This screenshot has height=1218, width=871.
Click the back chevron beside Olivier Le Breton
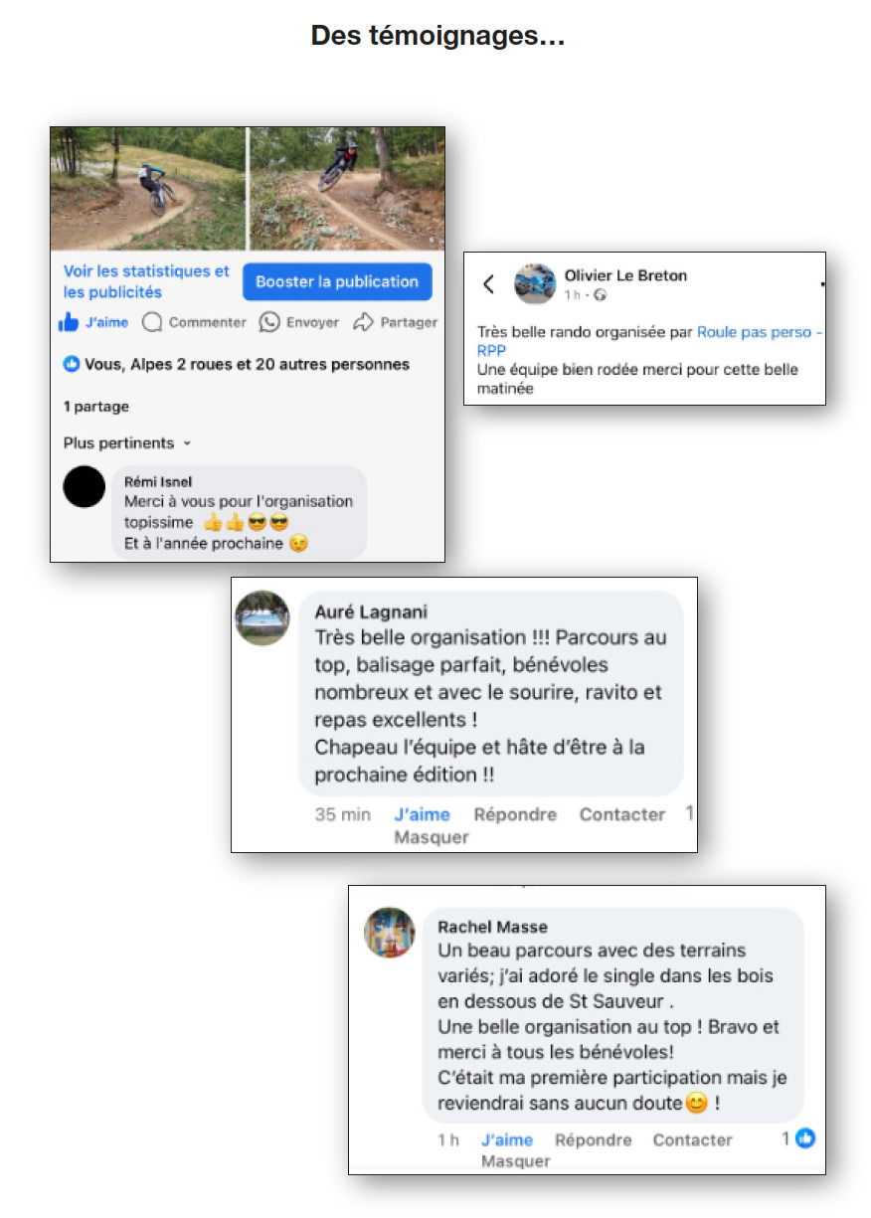(488, 284)
